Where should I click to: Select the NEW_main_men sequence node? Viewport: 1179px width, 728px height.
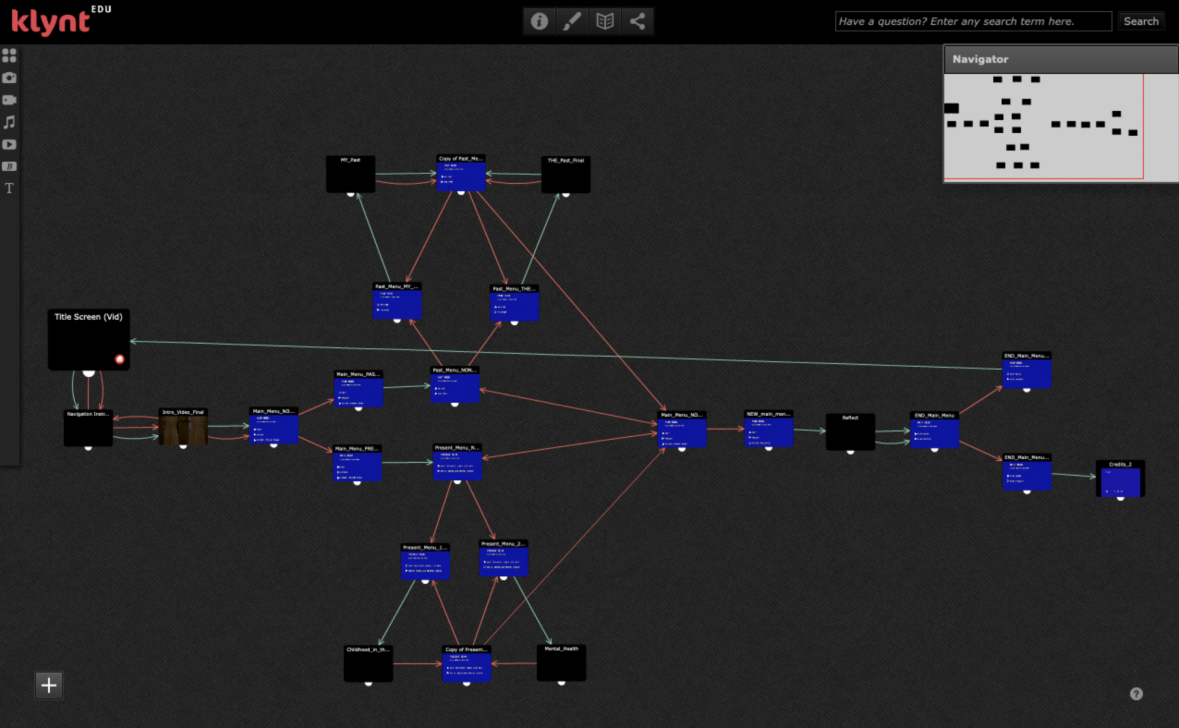click(x=769, y=429)
